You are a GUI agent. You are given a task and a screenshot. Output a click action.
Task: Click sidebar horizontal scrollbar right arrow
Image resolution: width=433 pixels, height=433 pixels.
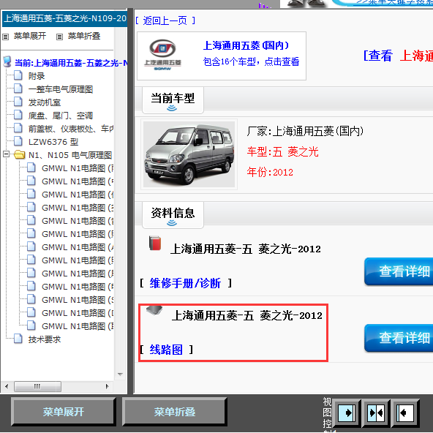click(107, 386)
